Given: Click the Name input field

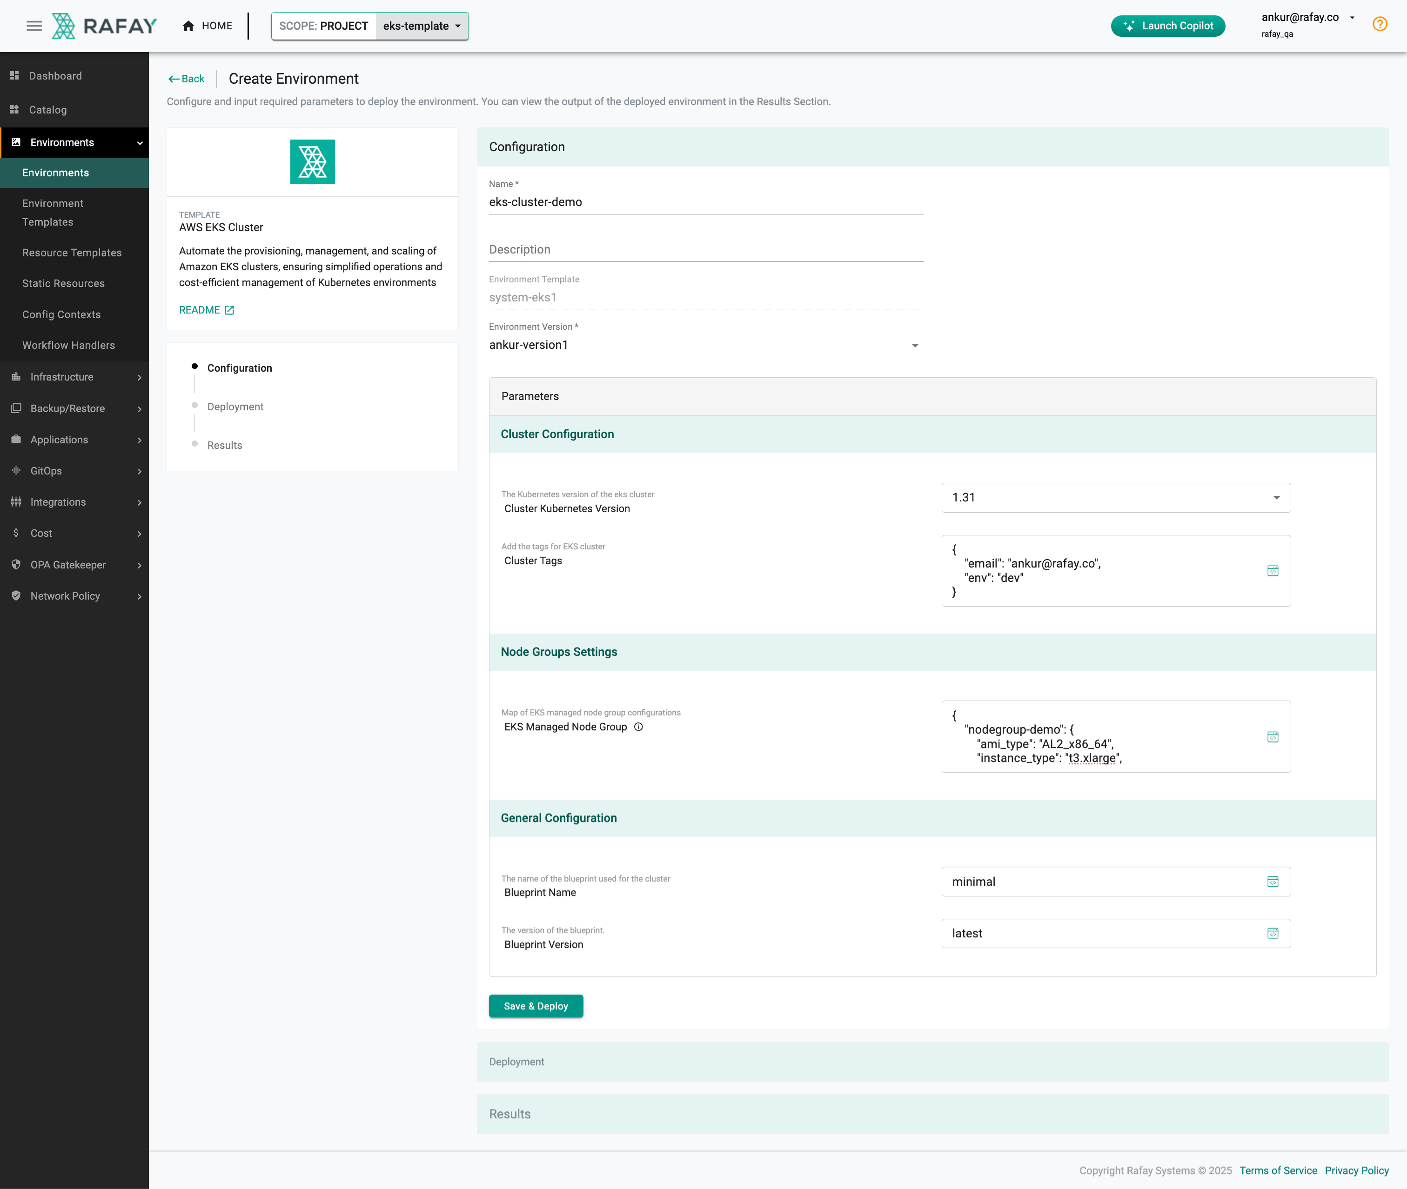Looking at the screenshot, I should pyautogui.click(x=706, y=202).
